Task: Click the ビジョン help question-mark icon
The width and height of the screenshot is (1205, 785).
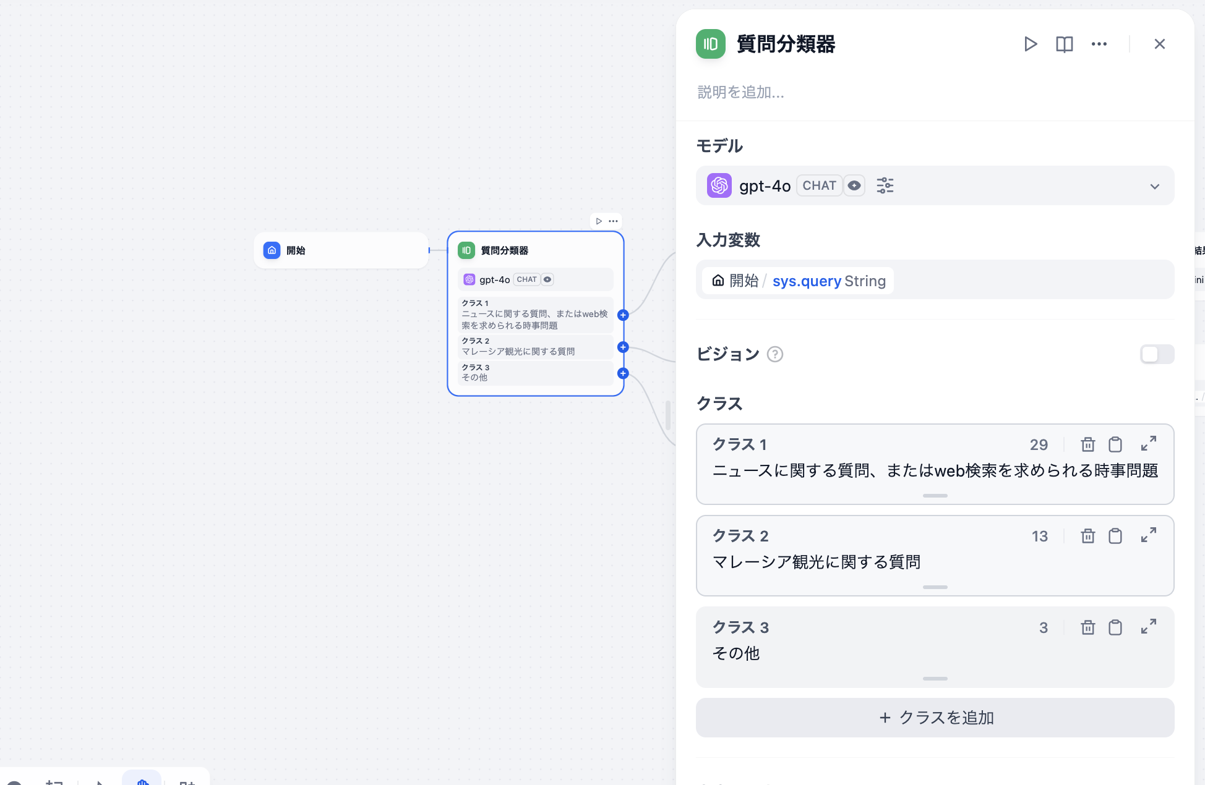Action: pos(775,354)
